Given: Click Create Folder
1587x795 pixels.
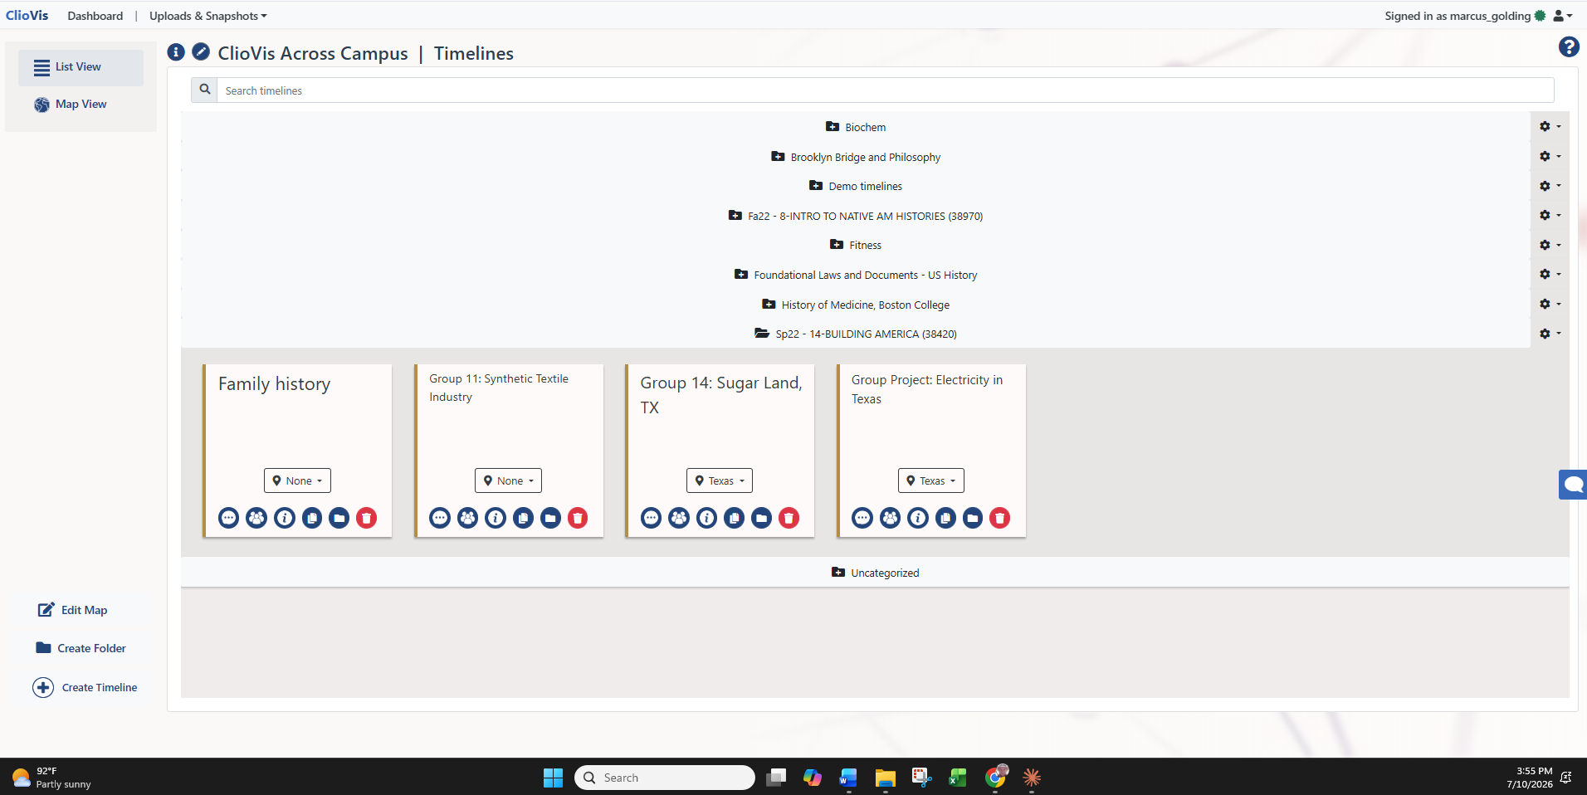Looking at the screenshot, I should 81,648.
